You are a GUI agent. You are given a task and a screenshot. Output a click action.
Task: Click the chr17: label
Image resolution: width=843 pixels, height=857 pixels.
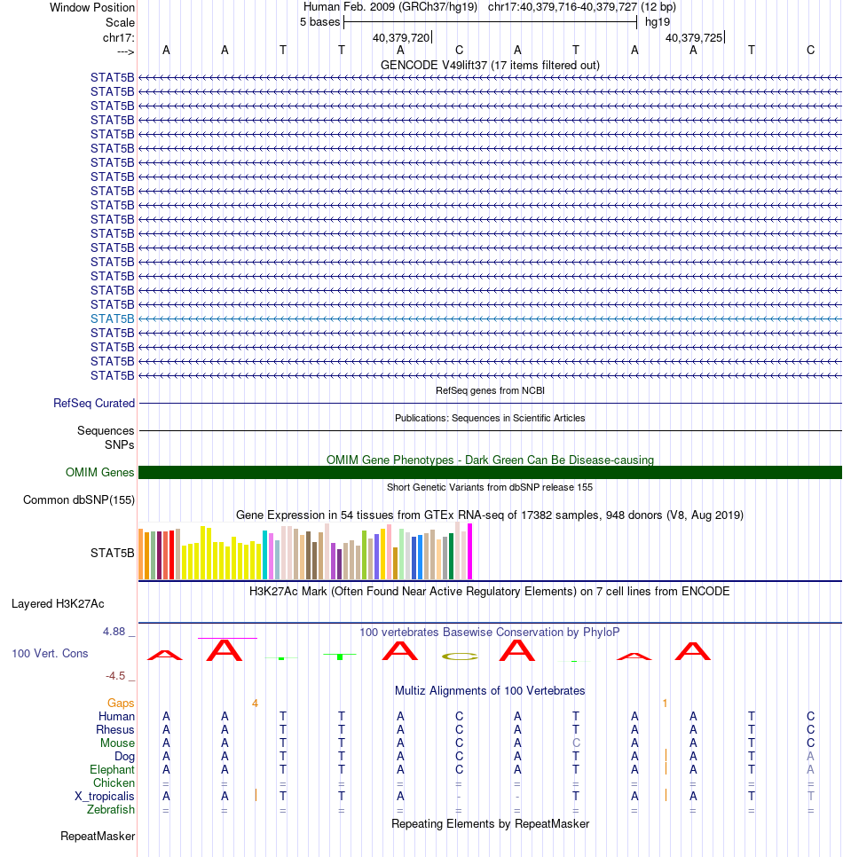pyautogui.click(x=119, y=38)
